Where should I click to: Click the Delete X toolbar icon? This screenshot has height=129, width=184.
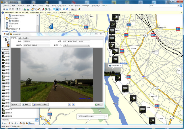click(13, 9)
